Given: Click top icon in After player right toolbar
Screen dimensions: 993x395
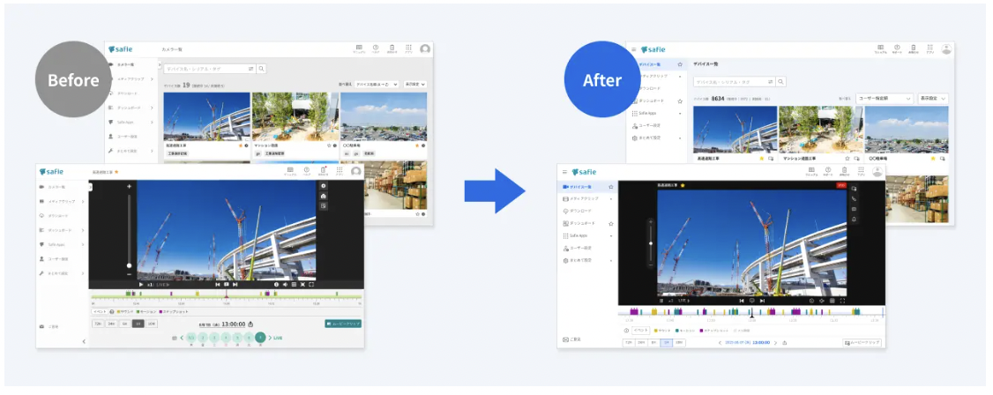Looking at the screenshot, I should click(x=854, y=189).
